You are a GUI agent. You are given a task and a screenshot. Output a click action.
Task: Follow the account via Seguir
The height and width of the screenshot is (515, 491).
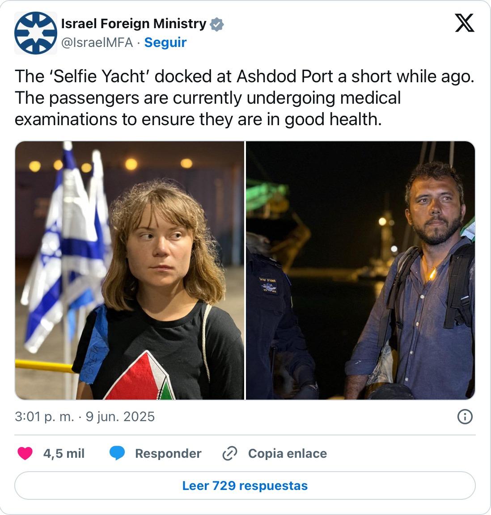[165, 42]
